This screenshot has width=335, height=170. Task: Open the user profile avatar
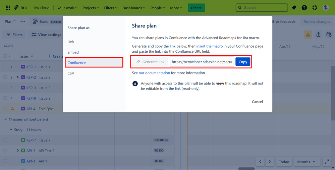tap(326, 8)
